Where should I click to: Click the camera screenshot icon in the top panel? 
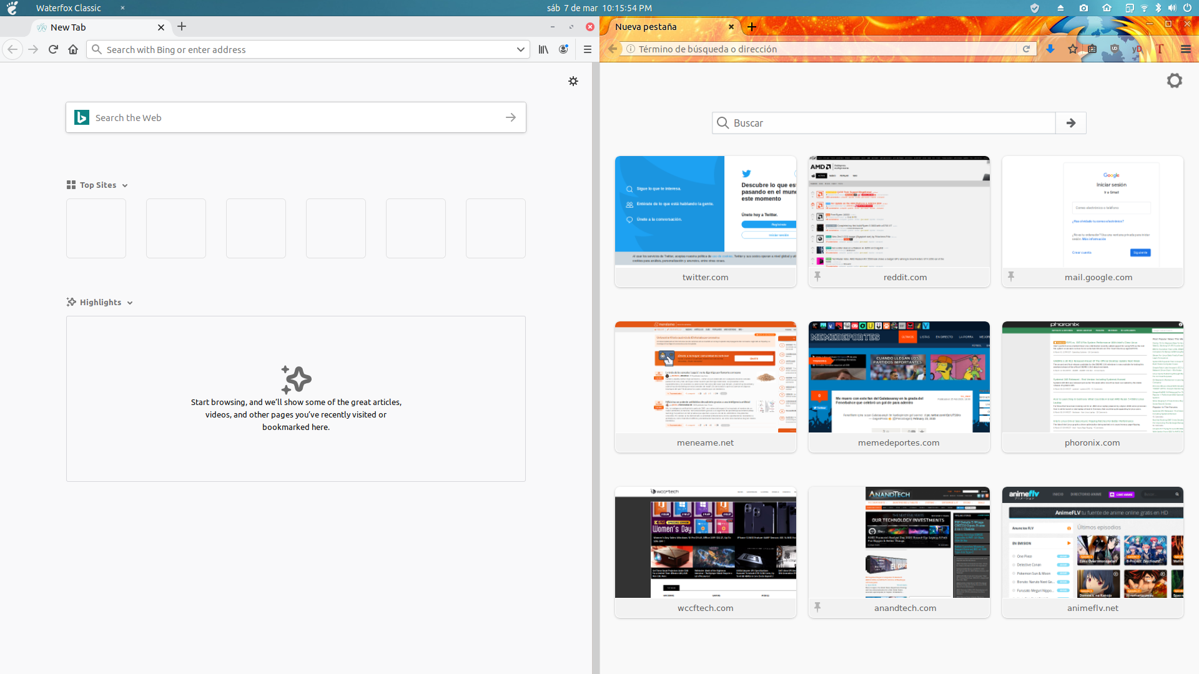click(1083, 8)
